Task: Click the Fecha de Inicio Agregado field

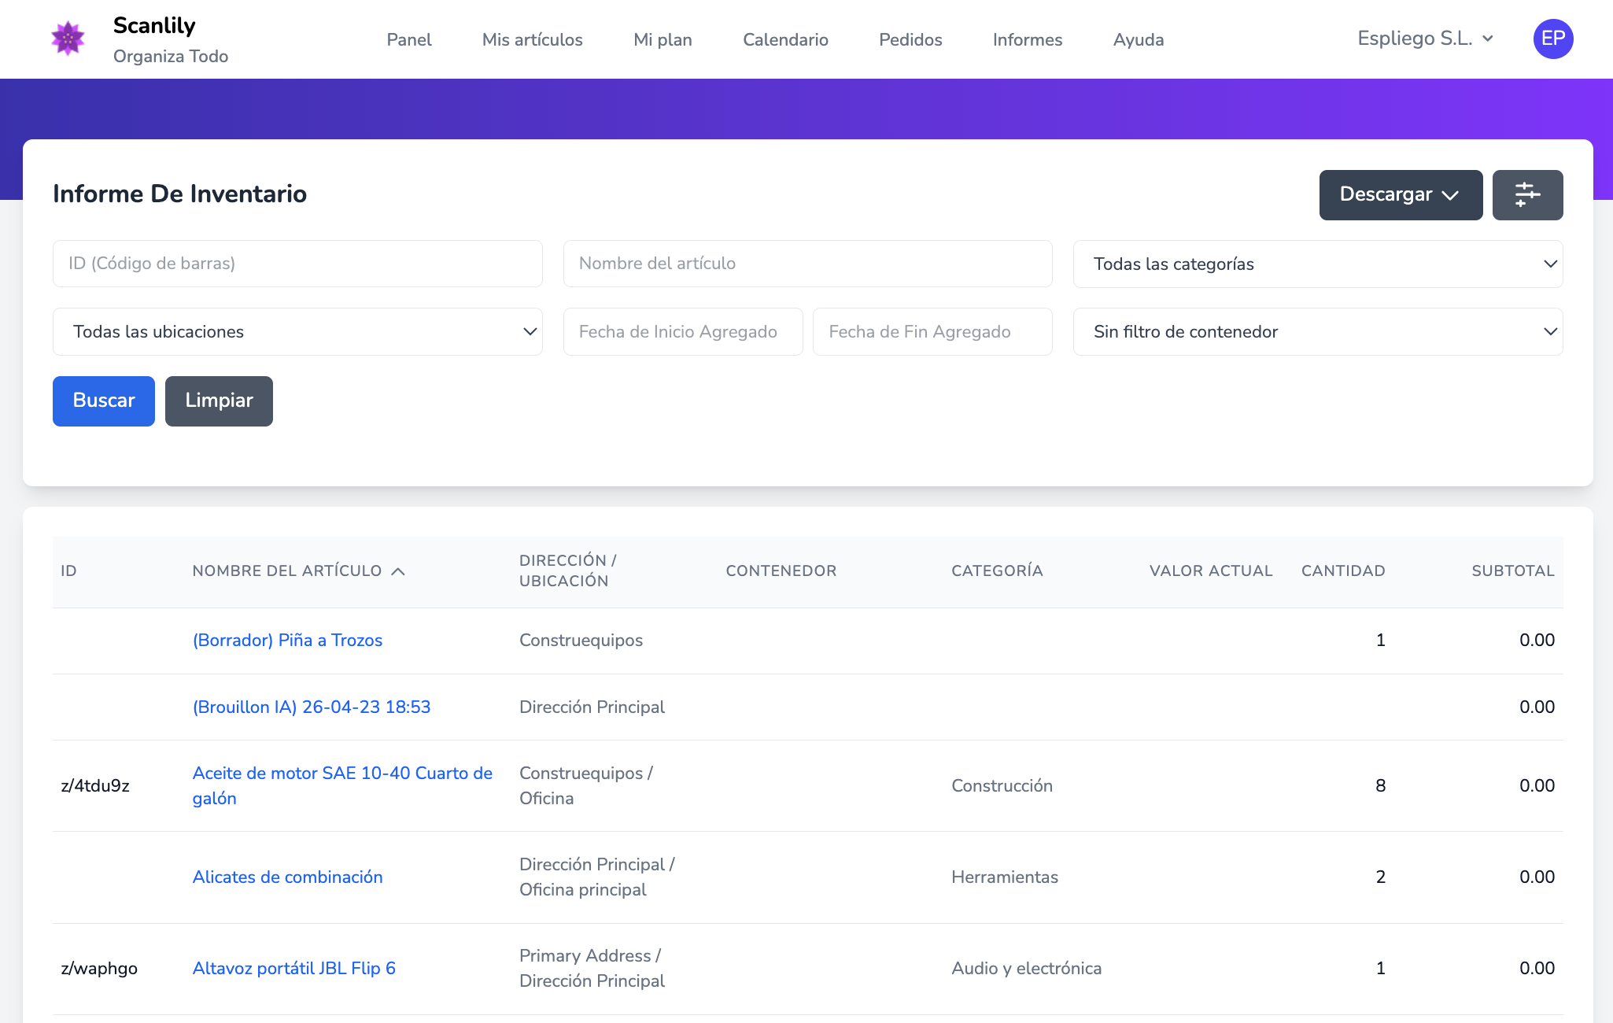Action: pos(682,331)
